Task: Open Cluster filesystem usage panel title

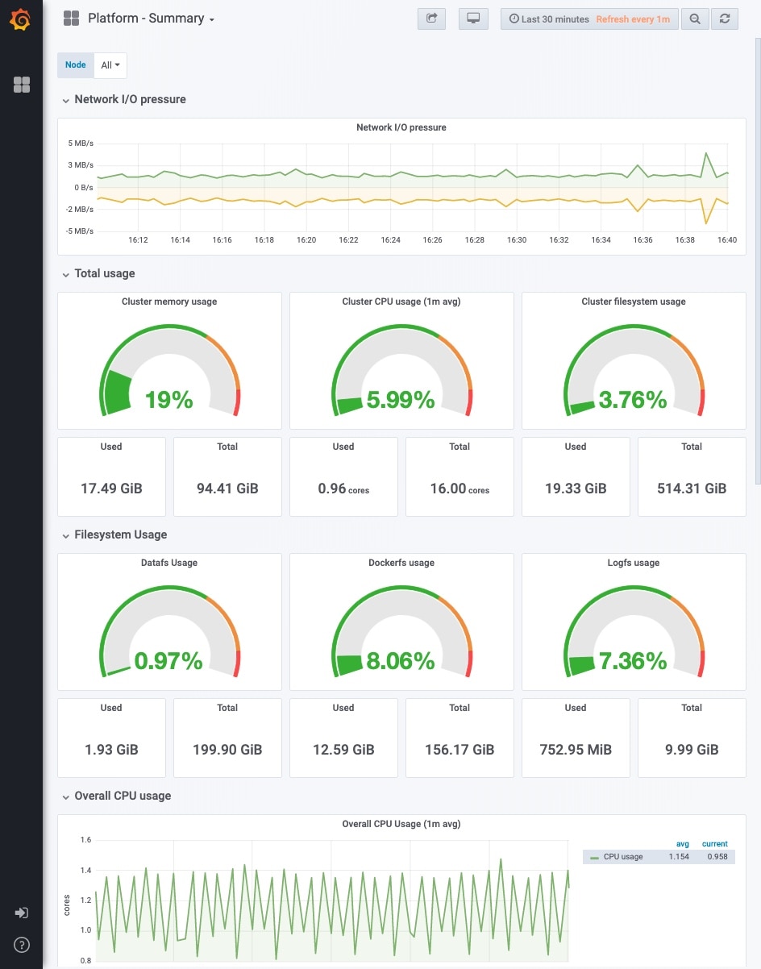Action: point(634,302)
